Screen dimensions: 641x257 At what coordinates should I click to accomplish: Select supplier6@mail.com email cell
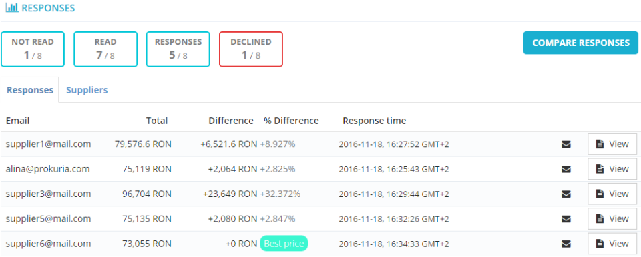[48, 244]
